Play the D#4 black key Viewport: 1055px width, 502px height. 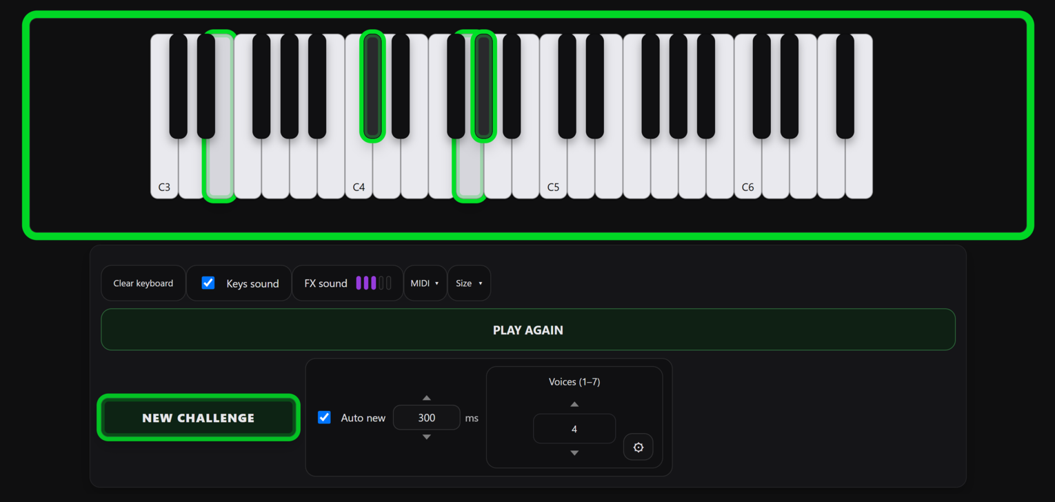(401, 86)
